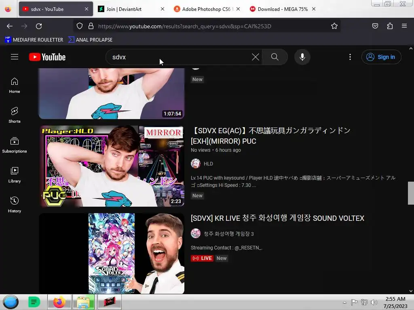Click the red LIVE badge
Viewport: 414px width, 310px height.
[202, 258]
